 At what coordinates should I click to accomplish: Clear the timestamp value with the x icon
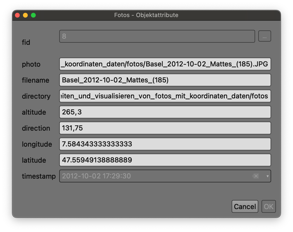coord(256,176)
